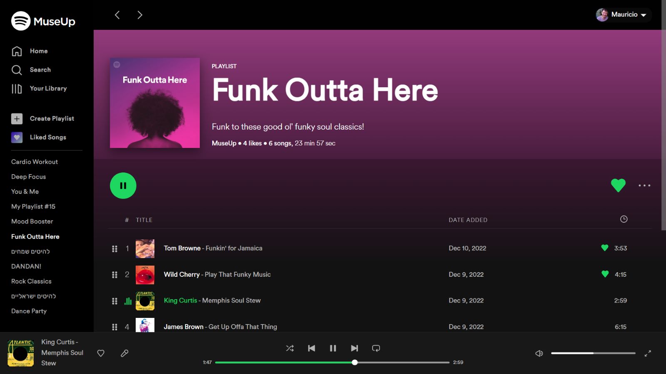
Task: Skip to the next track
Action: click(x=354, y=348)
